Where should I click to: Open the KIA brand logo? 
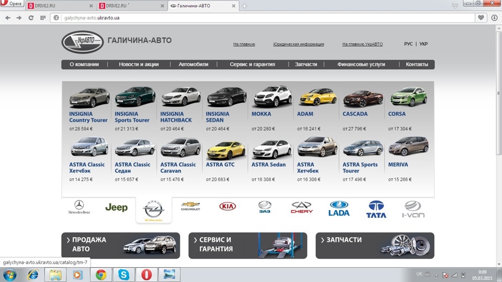tap(227, 206)
